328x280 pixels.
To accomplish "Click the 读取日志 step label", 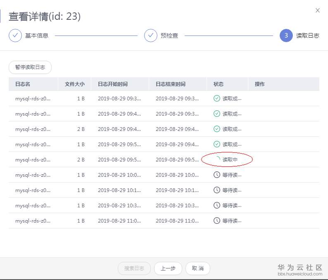I will click(x=307, y=36).
